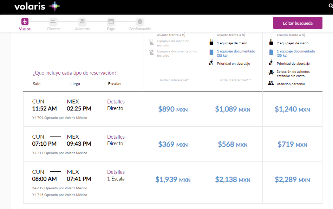Viewport: 333px width, 209px height.
Task: Select the $369 MXN cheapest fare
Action: click(173, 144)
